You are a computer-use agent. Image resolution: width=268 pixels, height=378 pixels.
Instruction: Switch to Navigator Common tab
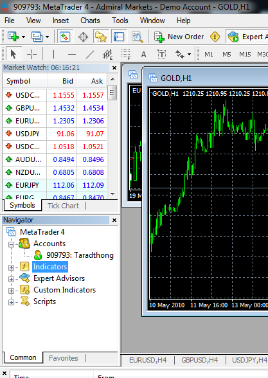pyautogui.click(x=23, y=357)
